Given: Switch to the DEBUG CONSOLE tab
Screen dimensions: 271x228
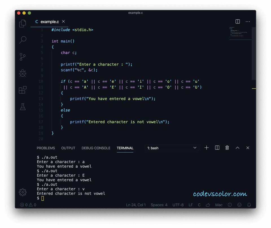Looking at the screenshot, I should click(96, 148).
